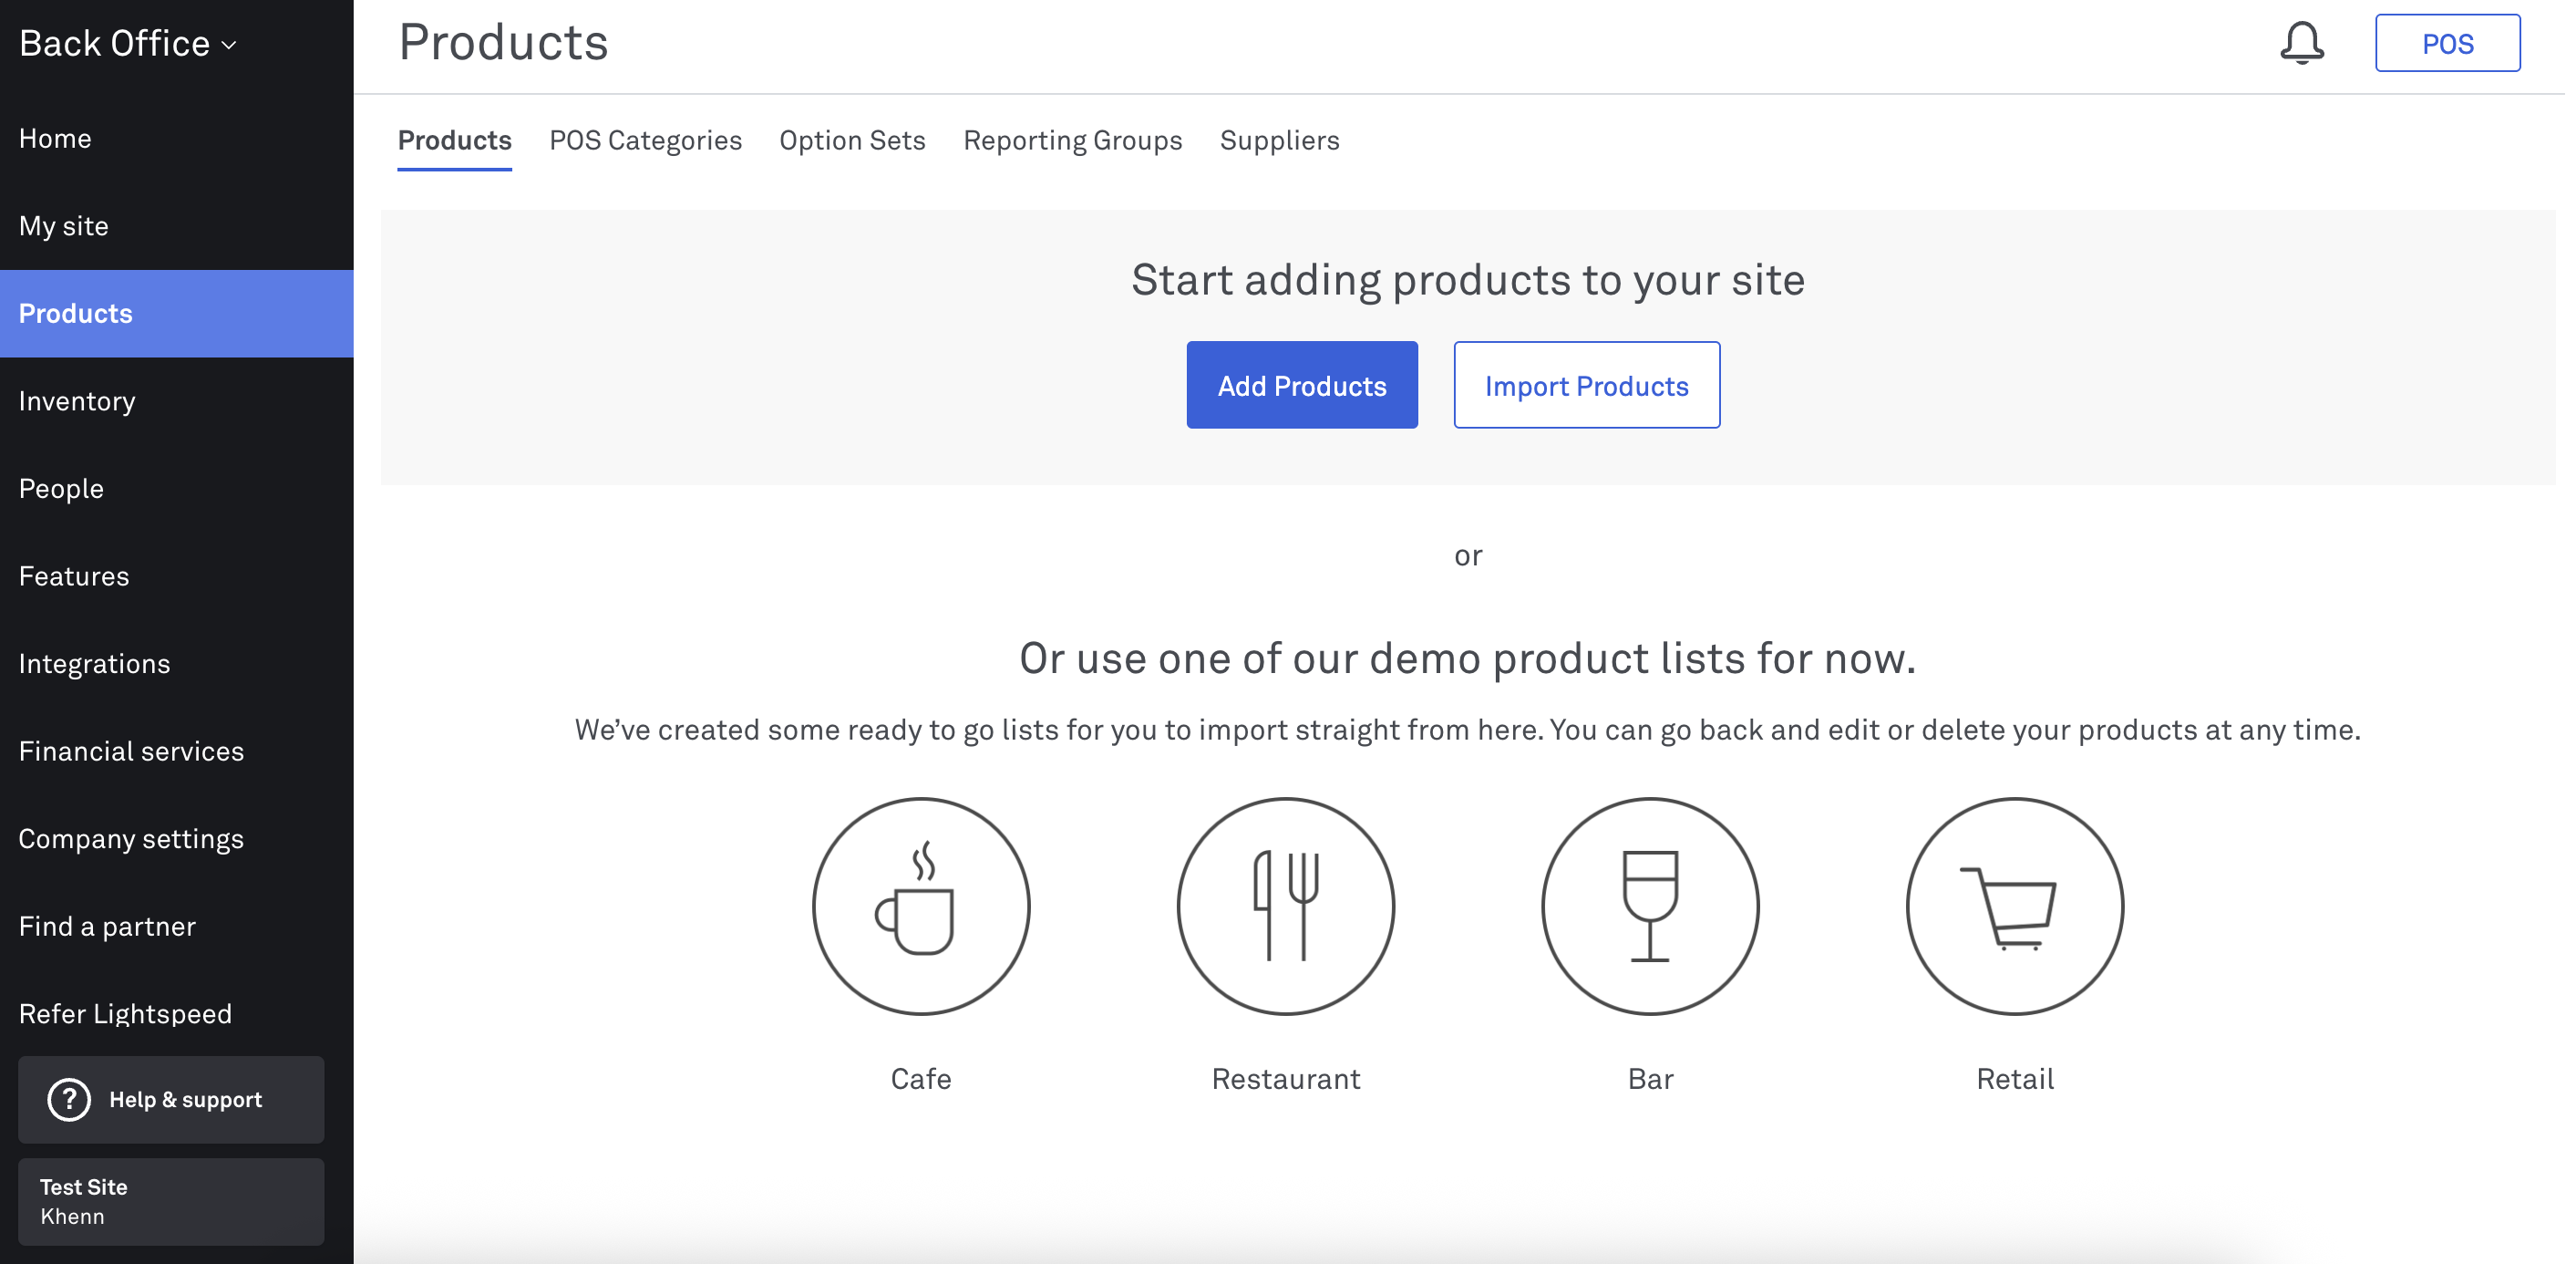
Task: Expand the Back Office dropdown chevron
Action: point(229,45)
